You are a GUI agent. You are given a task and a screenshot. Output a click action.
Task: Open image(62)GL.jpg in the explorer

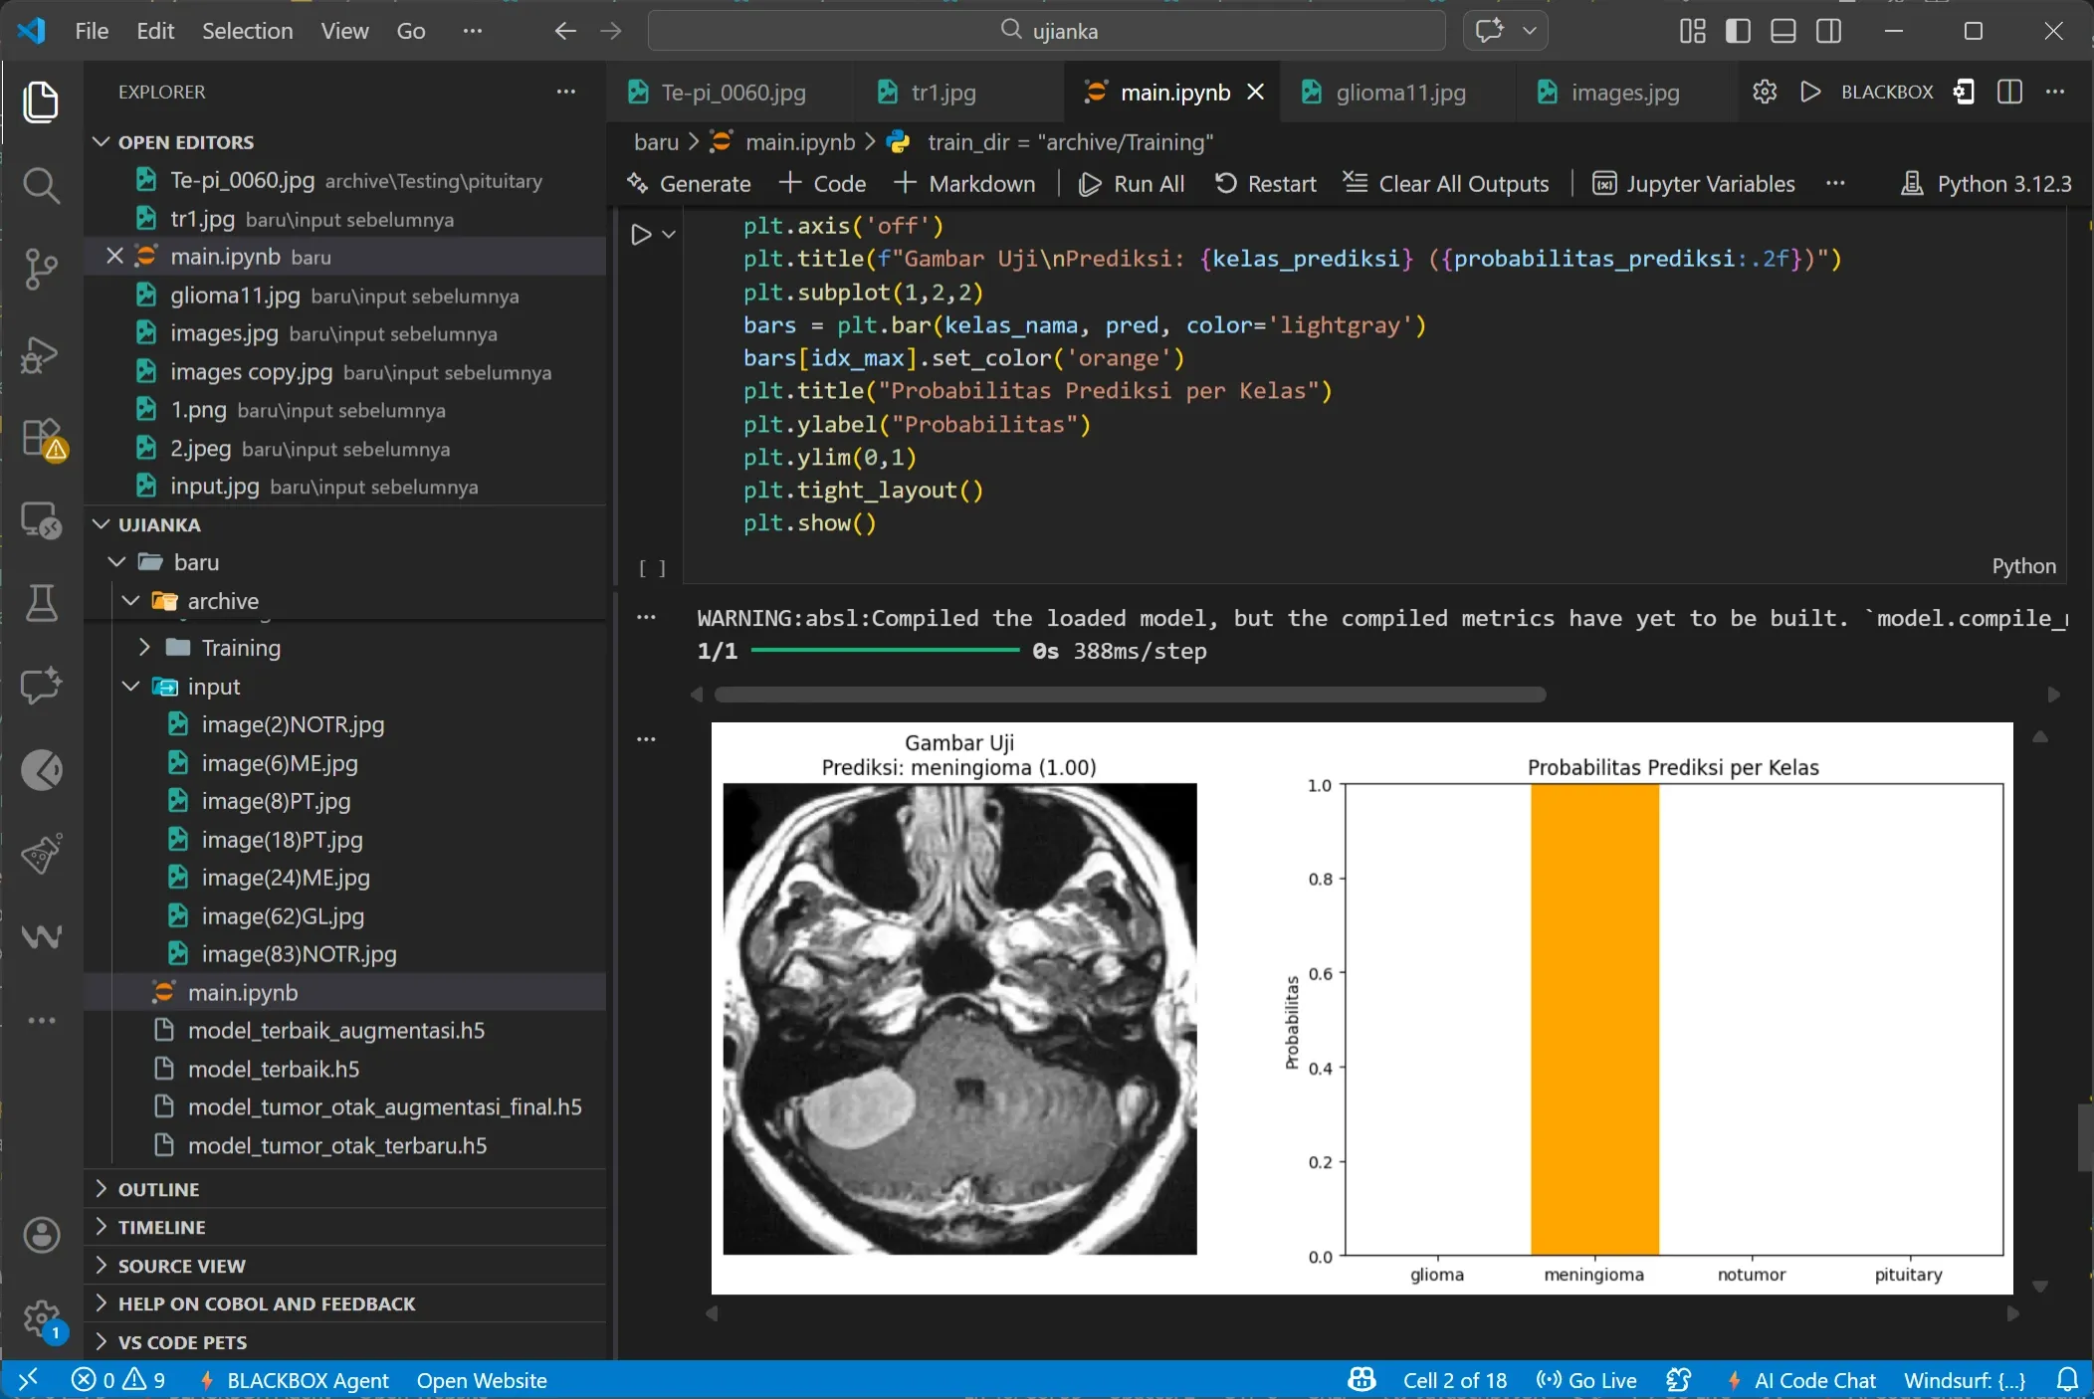point(344,915)
